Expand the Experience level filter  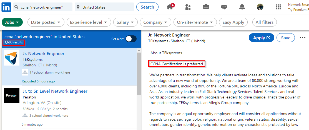tap(89, 22)
